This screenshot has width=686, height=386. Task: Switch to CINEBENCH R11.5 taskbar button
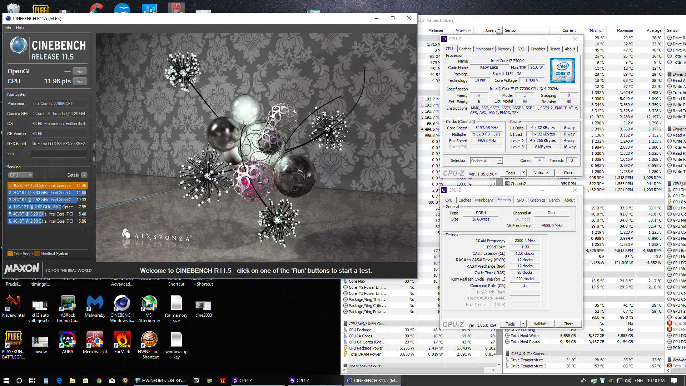373,381
